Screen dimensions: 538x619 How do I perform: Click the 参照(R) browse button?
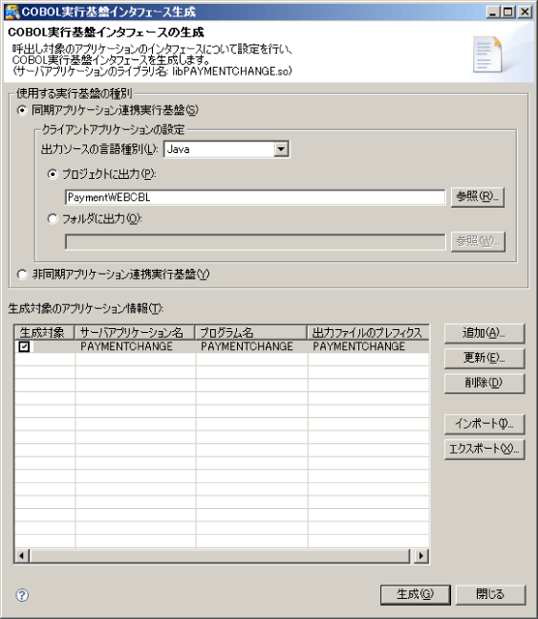click(478, 197)
